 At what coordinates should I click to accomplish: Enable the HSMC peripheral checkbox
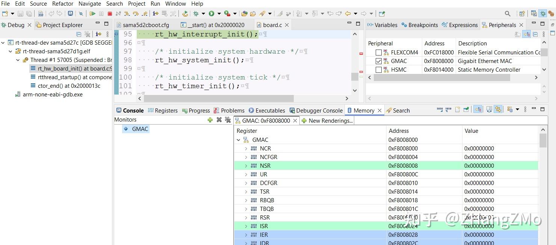[379, 70]
